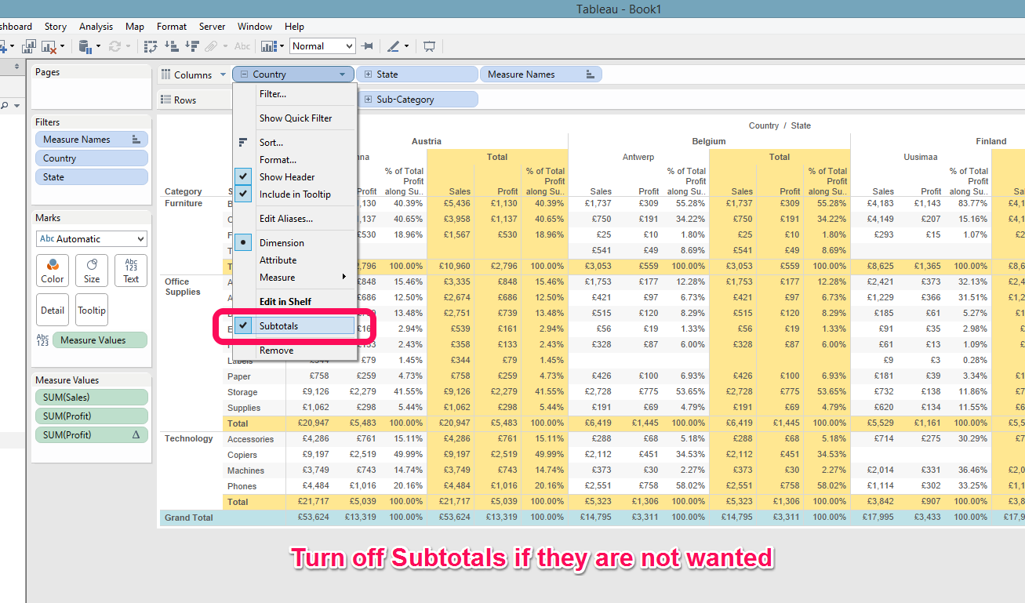Open the Analysis menu

[96, 27]
